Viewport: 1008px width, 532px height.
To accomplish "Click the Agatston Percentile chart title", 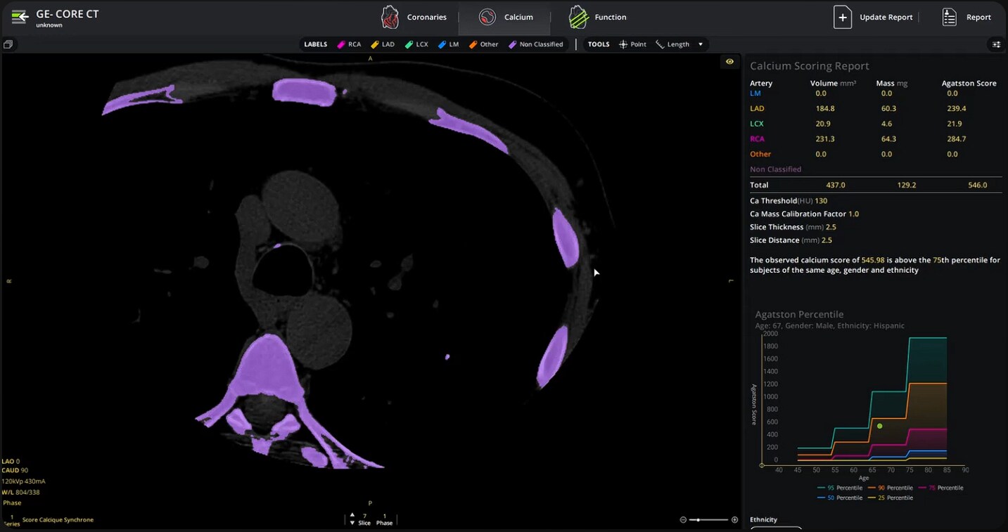I will 799,314.
